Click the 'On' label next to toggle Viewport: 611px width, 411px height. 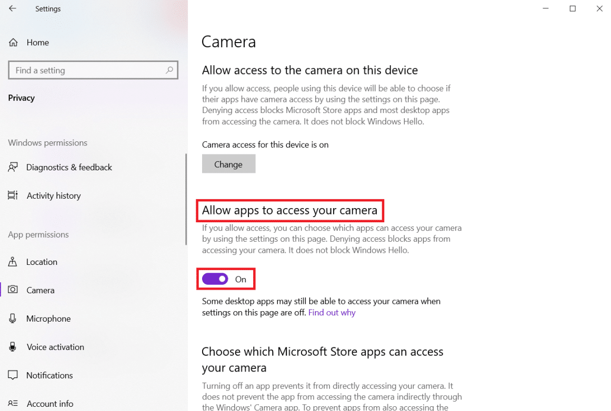[241, 280]
